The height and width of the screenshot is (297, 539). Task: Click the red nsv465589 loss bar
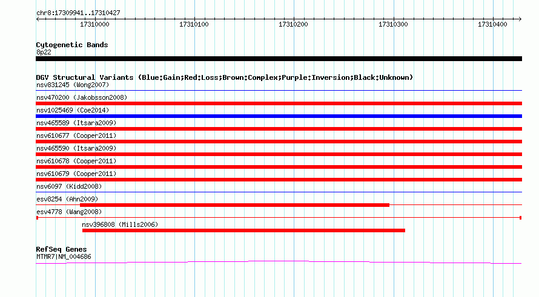pyautogui.click(x=279, y=129)
